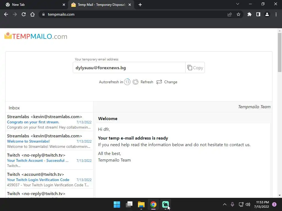Click the Tempmailo Team sender label

[x=254, y=107]
